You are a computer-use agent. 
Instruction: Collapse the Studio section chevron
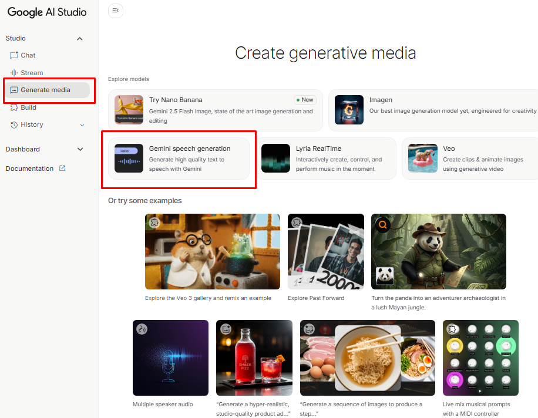[x=80, y=38]
